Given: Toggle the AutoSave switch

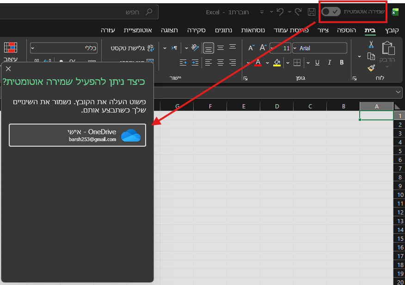Looking at the screenshot, I should [x=331, y=12].
